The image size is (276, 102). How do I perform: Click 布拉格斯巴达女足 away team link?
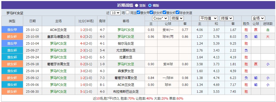click(x=126, y=92)
